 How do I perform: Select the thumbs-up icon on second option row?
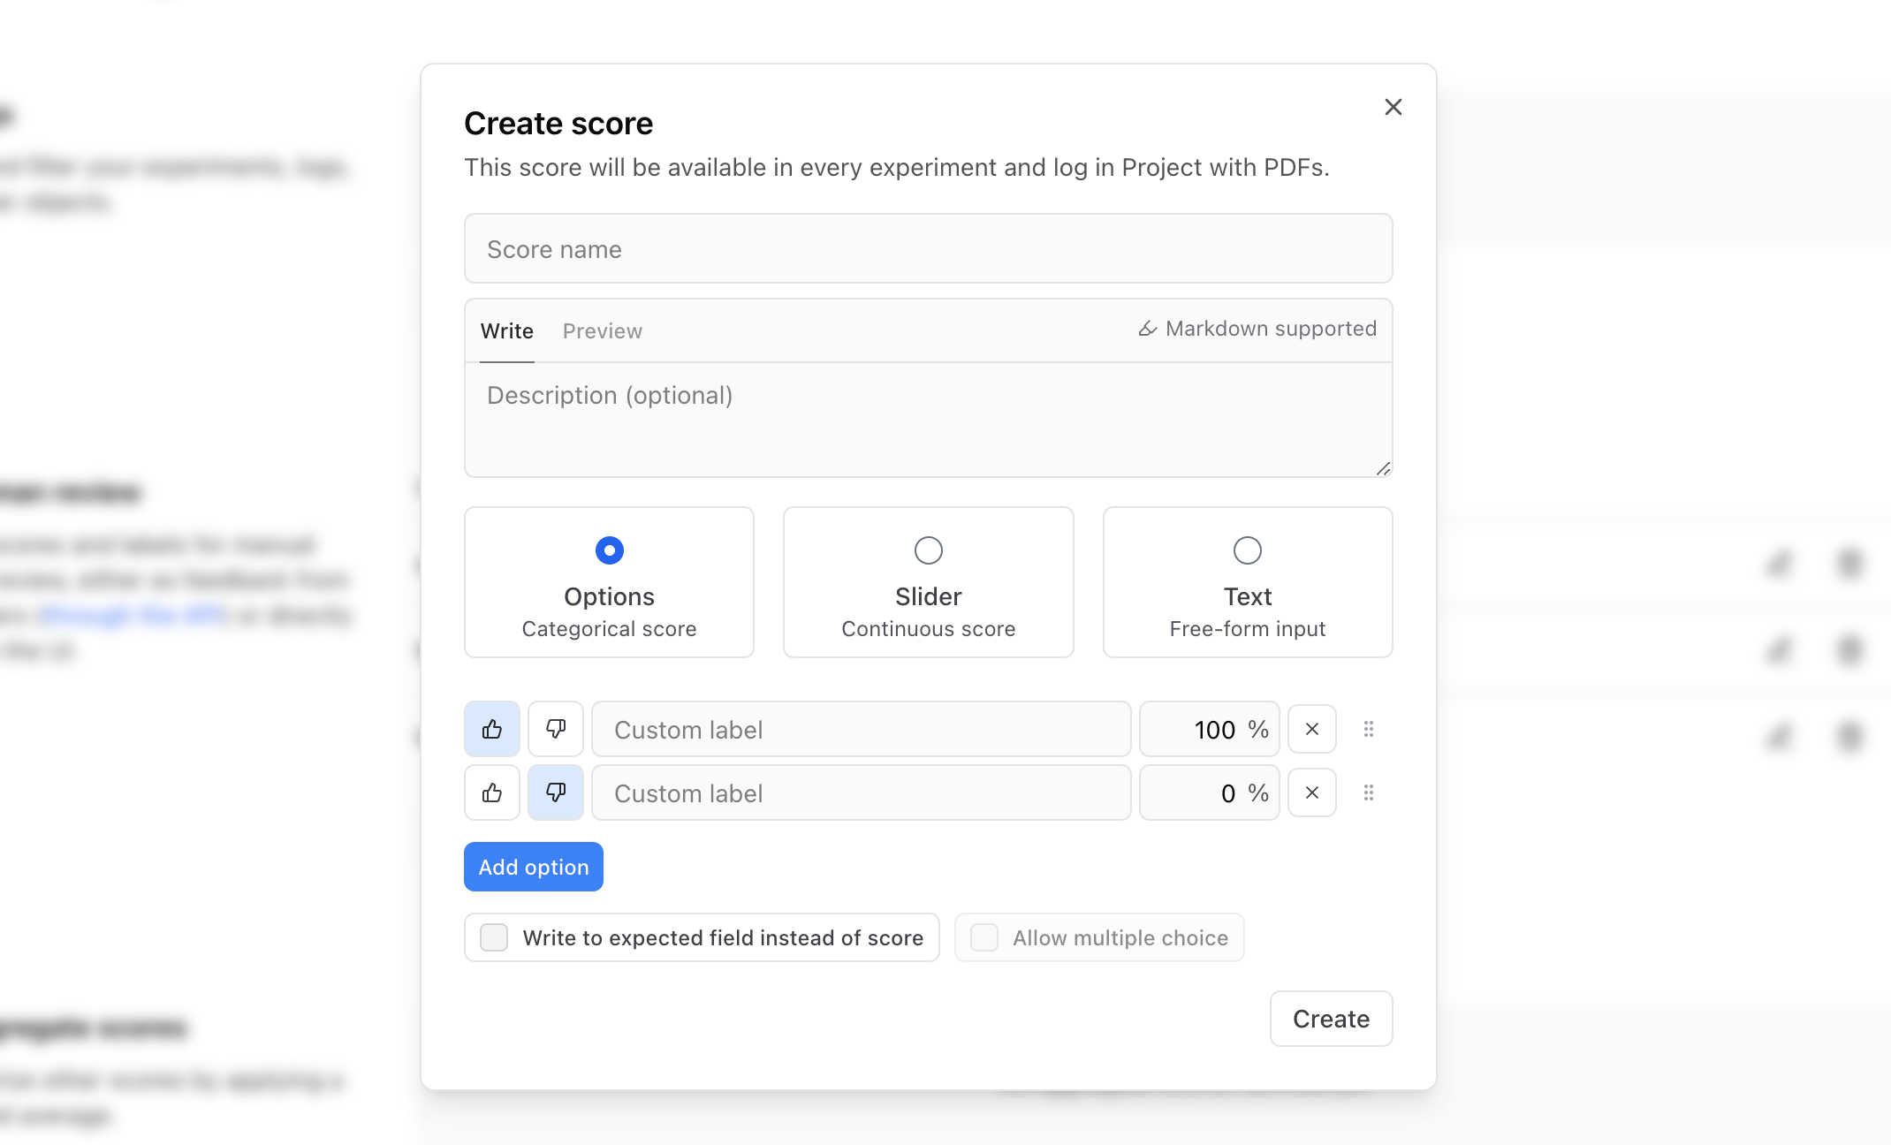click(x=491, y=792)
